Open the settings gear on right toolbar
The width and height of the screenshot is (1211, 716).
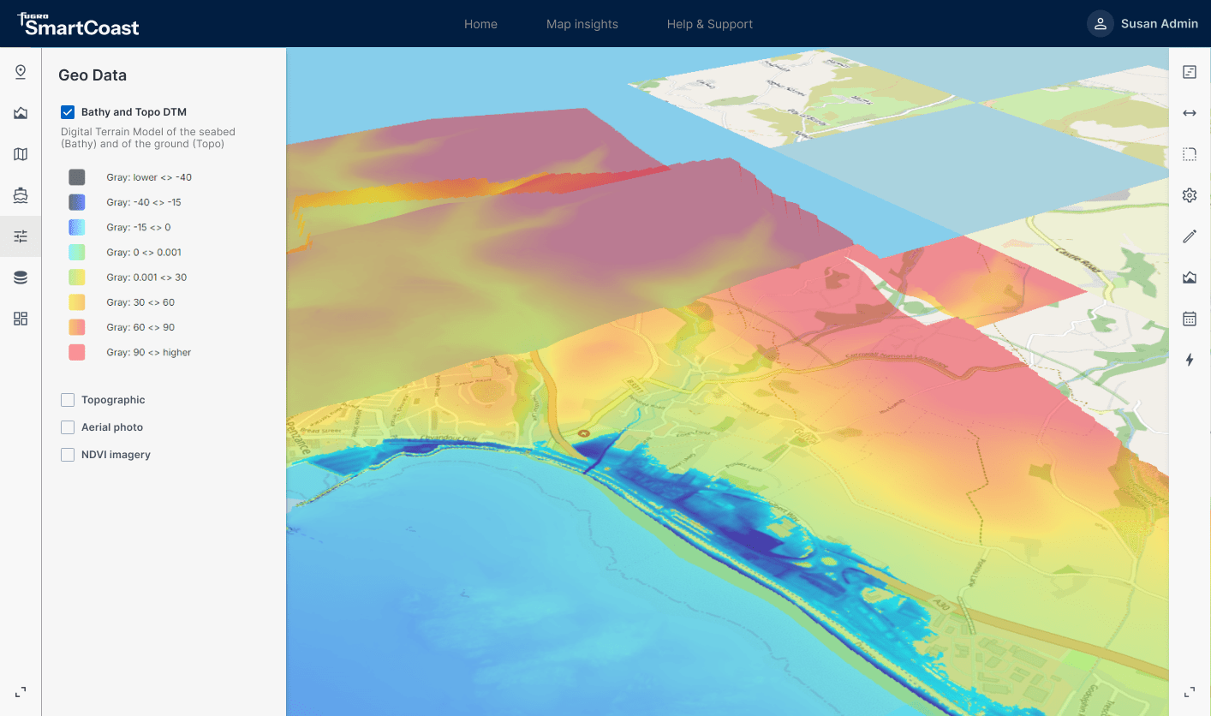click(1190, 195)
